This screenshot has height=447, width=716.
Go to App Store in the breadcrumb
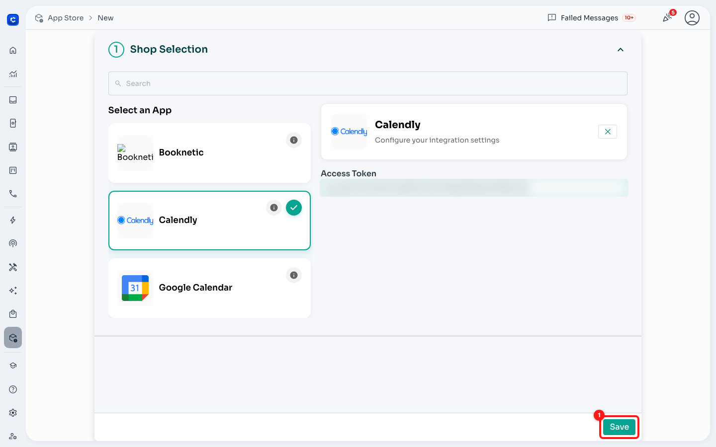click(x=66, y=18)
